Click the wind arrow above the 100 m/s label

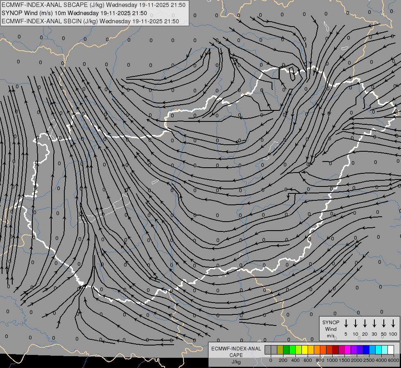pyautogui.click(x=393, y=323)
